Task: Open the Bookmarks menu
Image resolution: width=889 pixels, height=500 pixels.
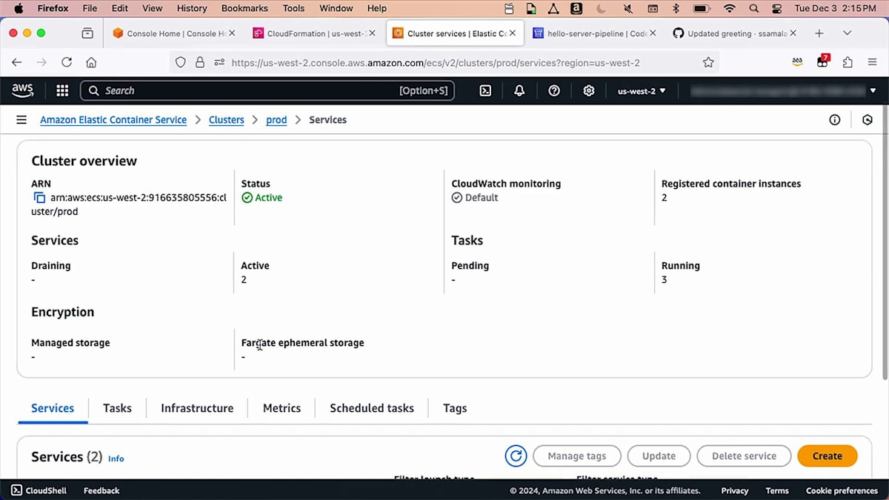Action: [245, 8]
